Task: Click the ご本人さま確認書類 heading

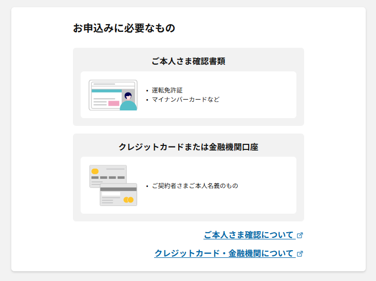Action: (x=188, y=61)
